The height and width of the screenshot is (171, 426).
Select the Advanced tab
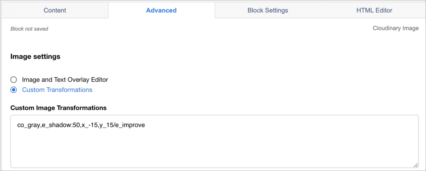[x=161, y=10]
